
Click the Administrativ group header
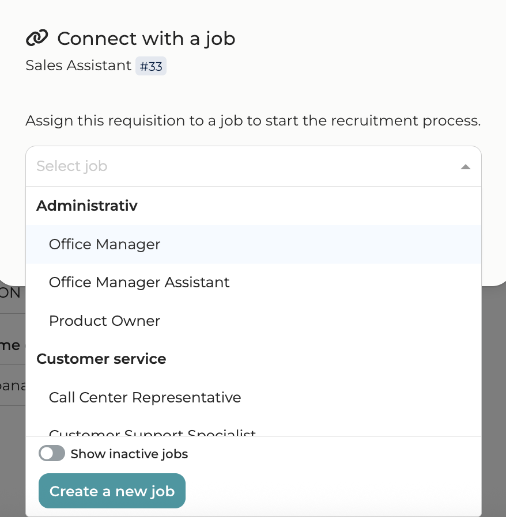click(87, 206)
